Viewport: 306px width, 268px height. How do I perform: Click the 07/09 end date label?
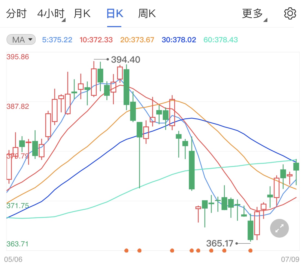(x=290, y=259)
